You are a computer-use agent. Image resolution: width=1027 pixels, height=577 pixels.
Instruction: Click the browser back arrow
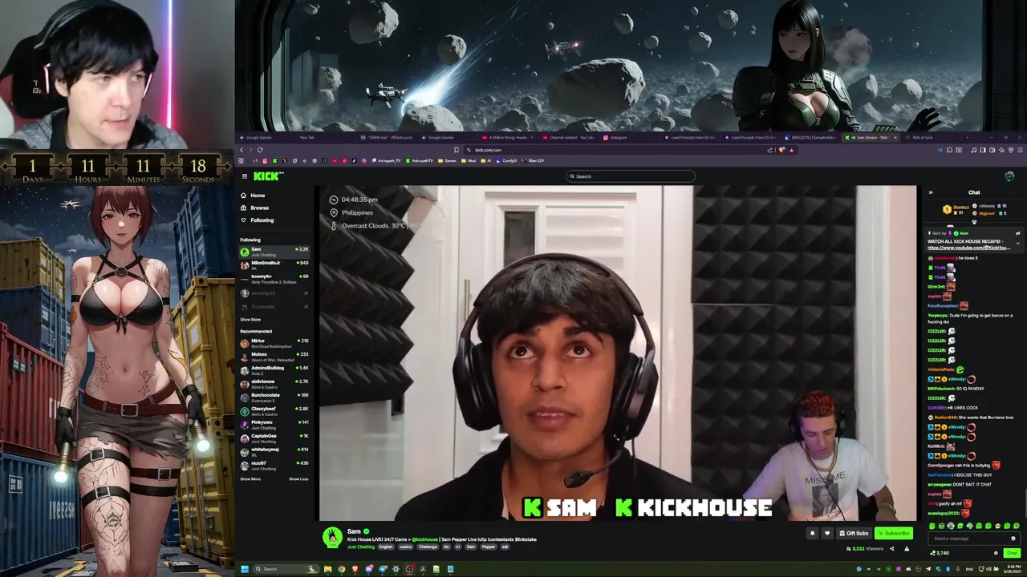click(242, 150)
